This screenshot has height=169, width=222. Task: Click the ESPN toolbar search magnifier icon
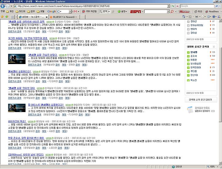tap(172, 12)
